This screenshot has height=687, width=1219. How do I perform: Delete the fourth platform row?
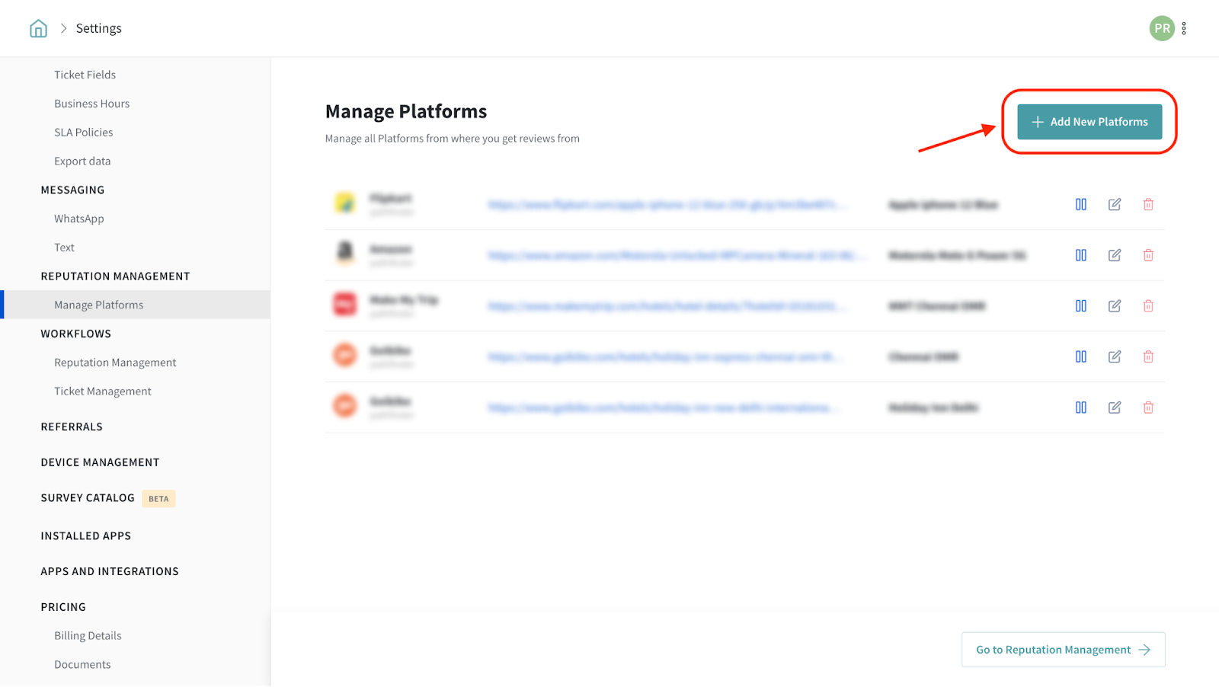click(x=1148, y=356)
